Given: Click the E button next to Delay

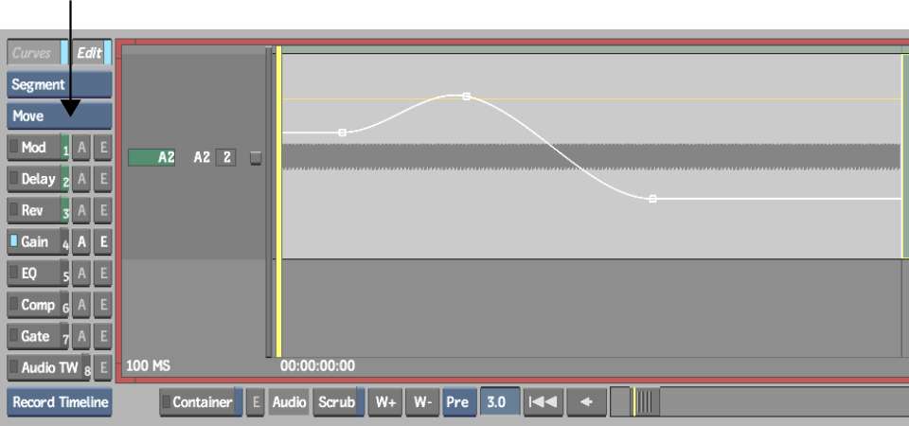Looking at the screenshot, I should click(102, 179).
